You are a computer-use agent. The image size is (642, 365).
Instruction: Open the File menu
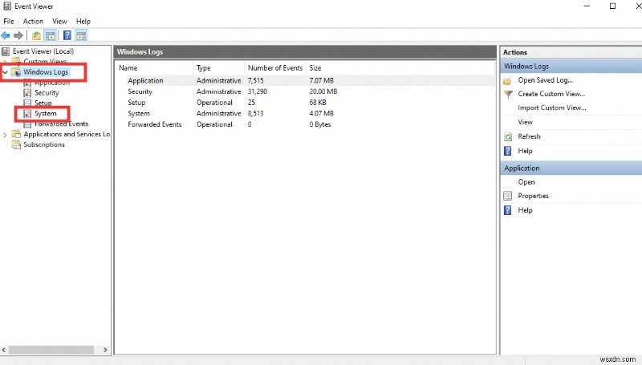(x=9, y=22)
